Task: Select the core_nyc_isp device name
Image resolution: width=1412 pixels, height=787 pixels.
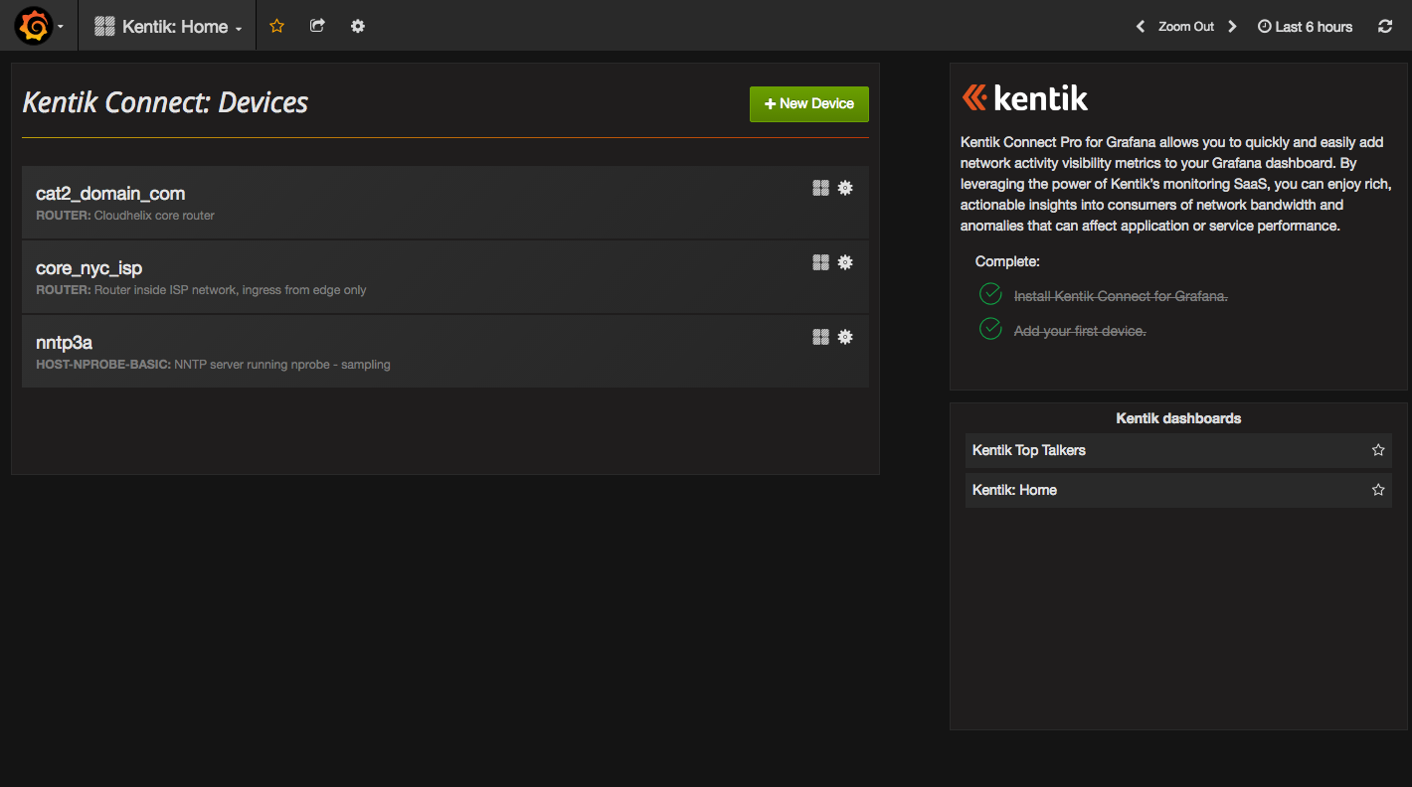Action: click(89, 268)
